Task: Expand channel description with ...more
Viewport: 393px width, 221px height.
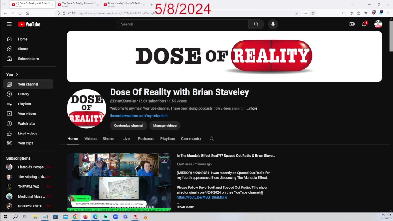Action: [252, 108]
